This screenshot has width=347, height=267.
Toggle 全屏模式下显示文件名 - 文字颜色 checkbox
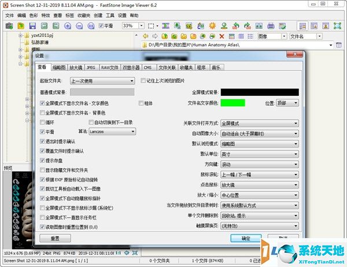click(42, 103)
